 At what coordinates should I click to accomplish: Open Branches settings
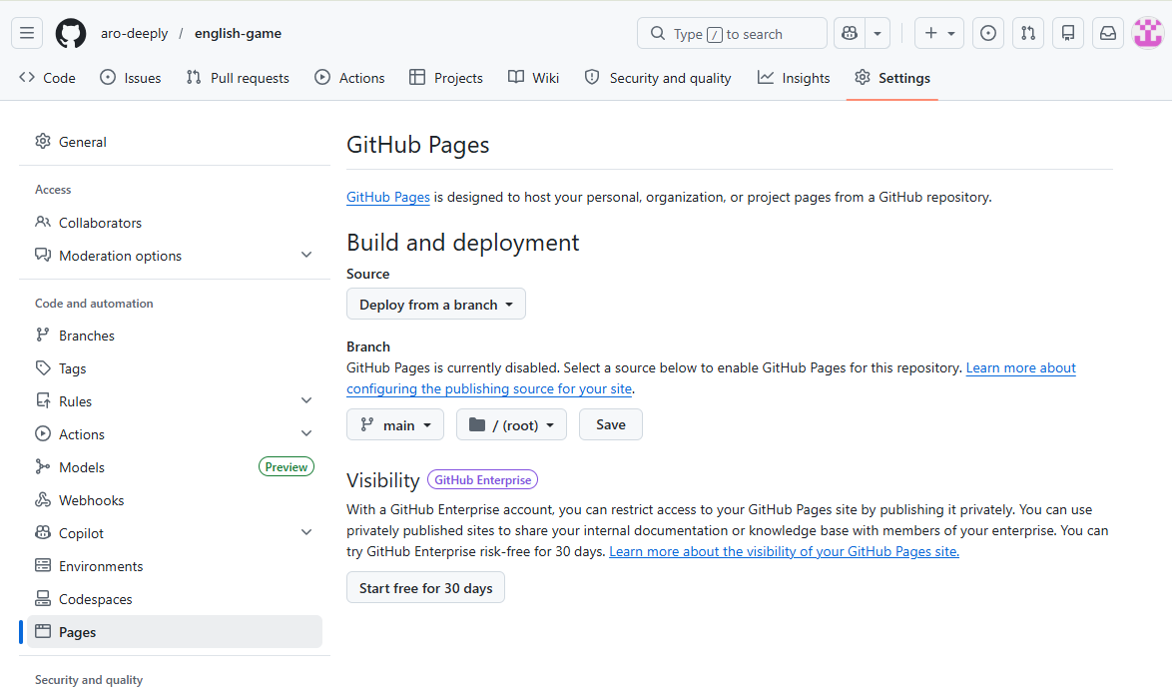coord(174,336)
